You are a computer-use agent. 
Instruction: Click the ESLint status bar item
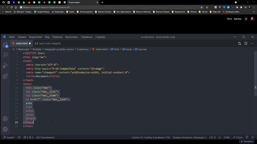point(238,137)
